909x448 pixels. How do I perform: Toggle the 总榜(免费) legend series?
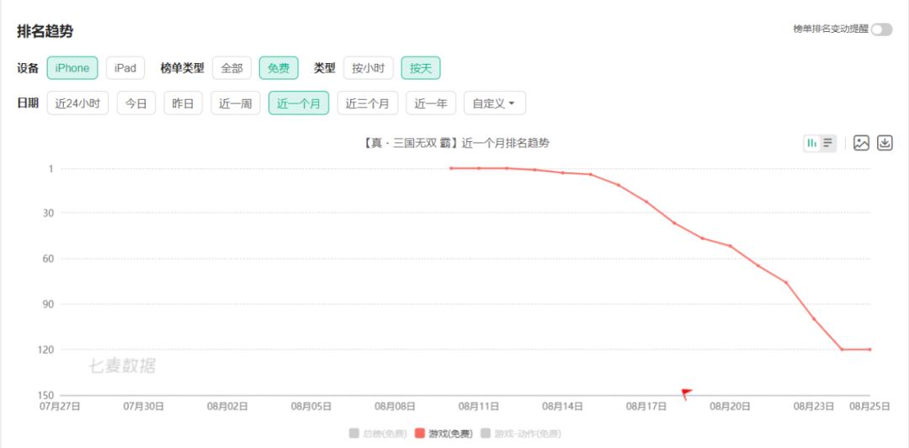[378, 433]
